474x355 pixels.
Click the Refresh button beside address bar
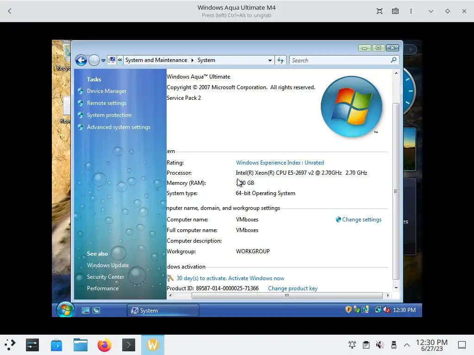tap(281, 61)
